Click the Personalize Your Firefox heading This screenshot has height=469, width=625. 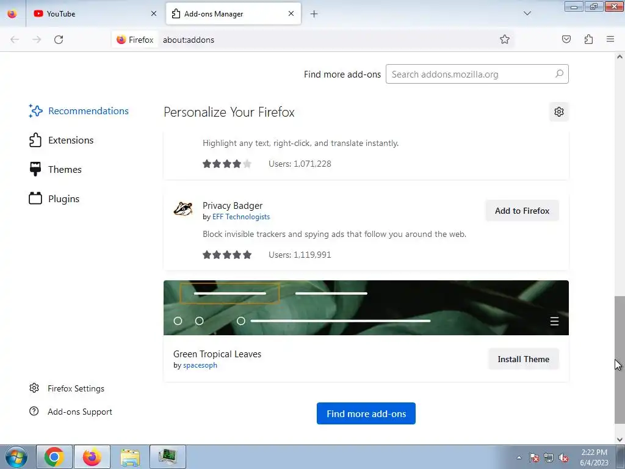229,112
